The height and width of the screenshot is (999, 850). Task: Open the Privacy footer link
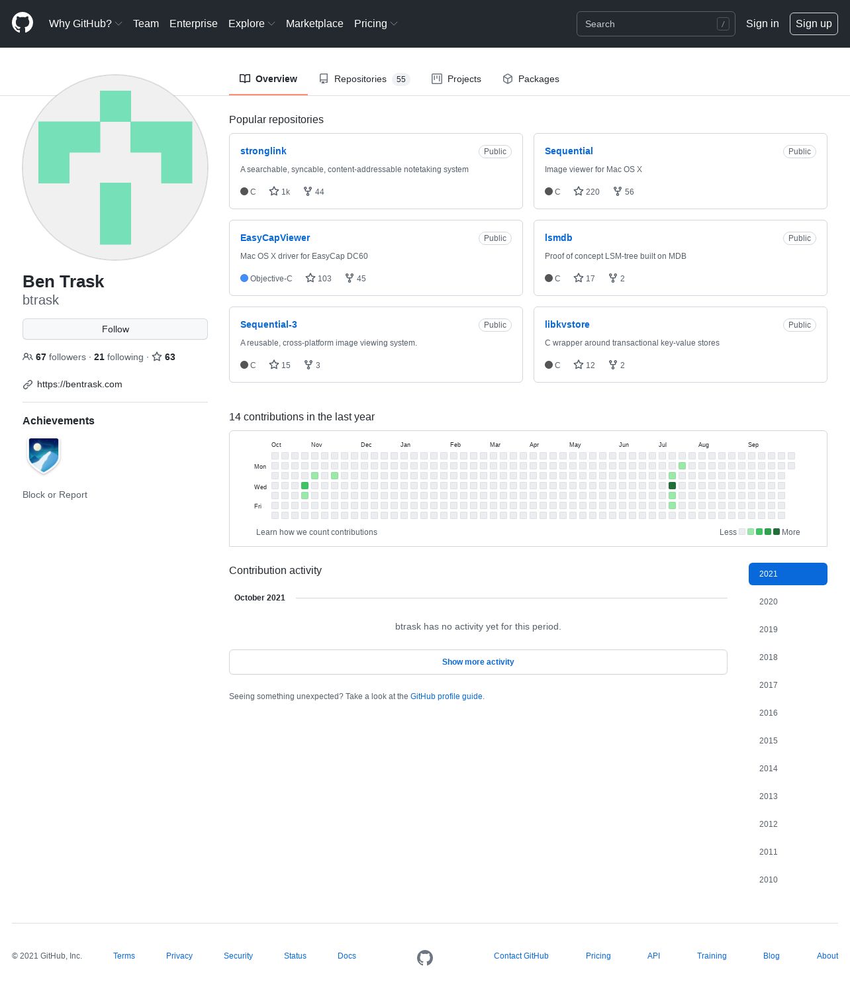tap(179, 956)
